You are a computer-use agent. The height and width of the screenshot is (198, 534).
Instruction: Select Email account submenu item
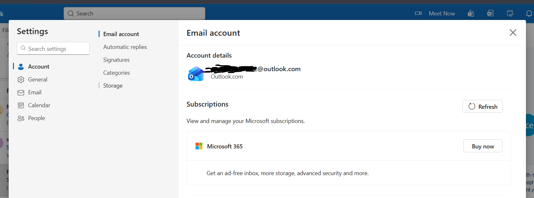point(121,34)
